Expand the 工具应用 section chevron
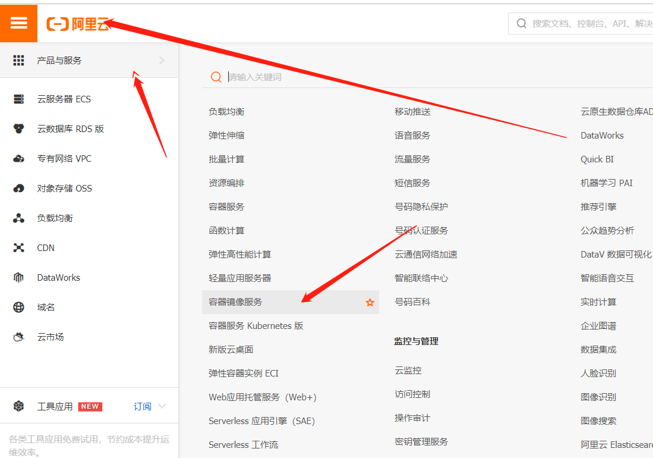The height and width of the screenshot is (458, 653). (x=162, y=406)
